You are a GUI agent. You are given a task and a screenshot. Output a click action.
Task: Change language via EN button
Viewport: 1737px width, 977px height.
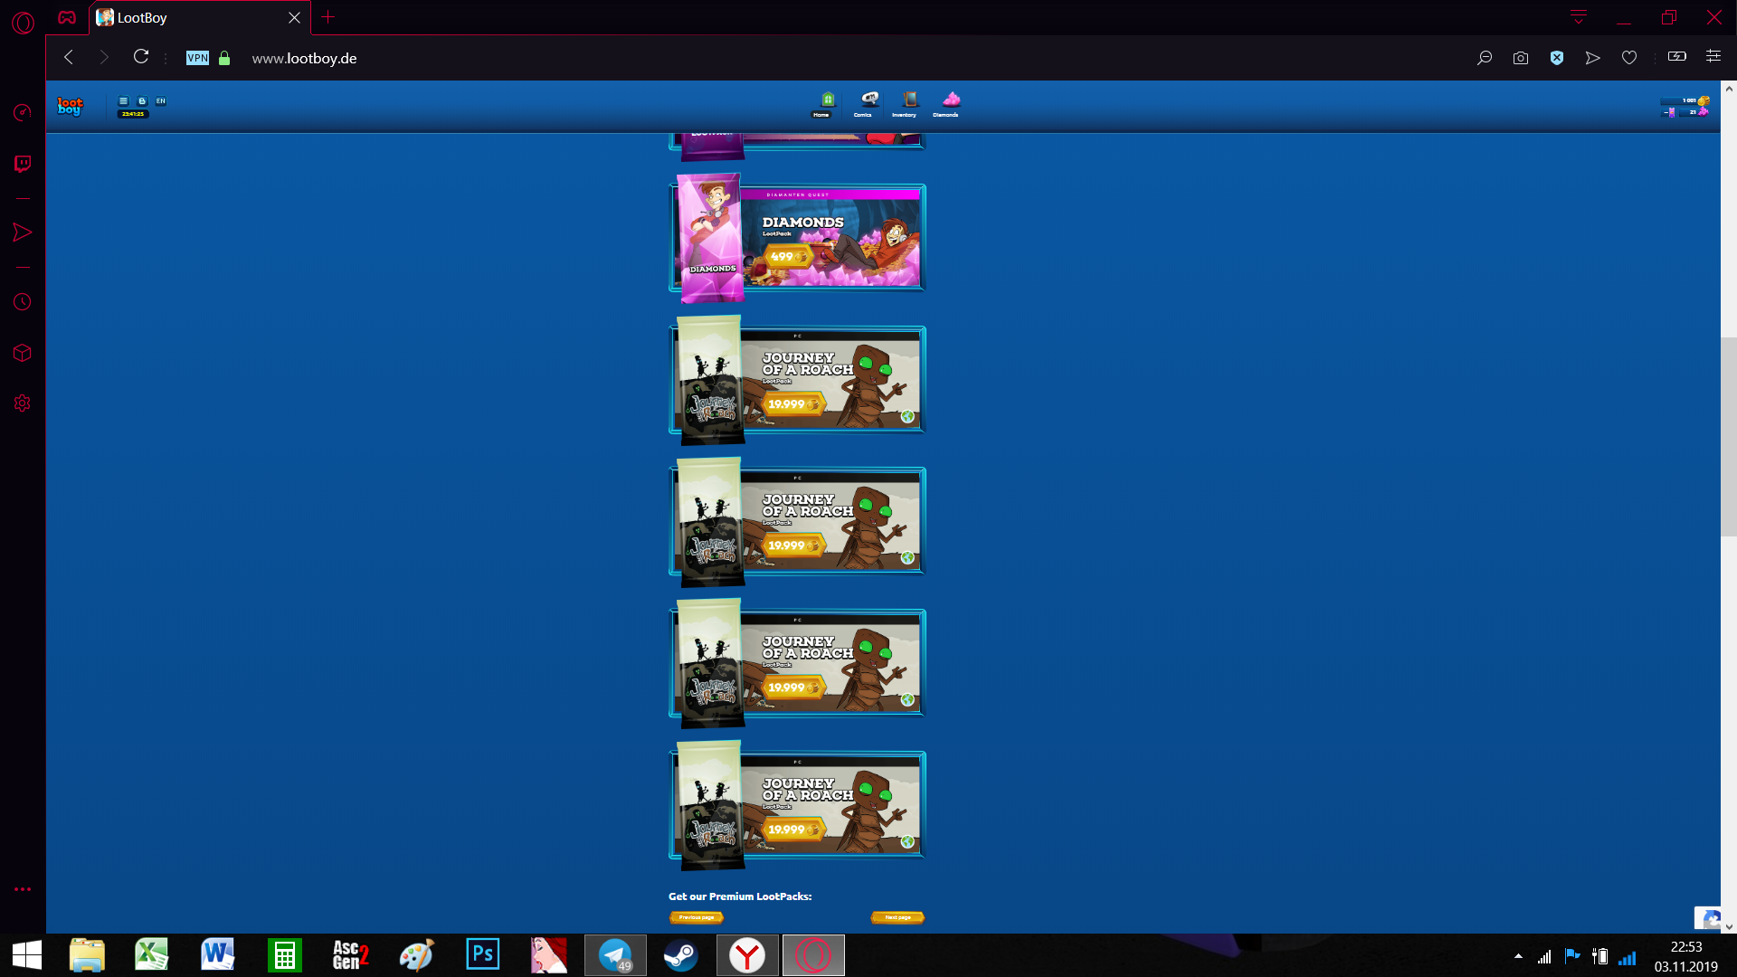pos(161,101)
